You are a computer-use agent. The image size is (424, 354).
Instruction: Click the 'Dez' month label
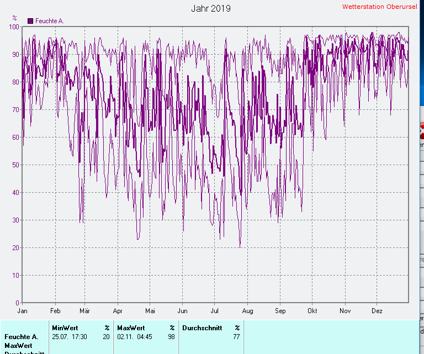point(377,311)
